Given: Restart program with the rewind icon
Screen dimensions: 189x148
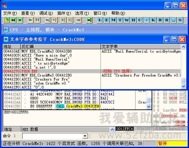Looking at the screenshot, I should (x=13, y=20).
